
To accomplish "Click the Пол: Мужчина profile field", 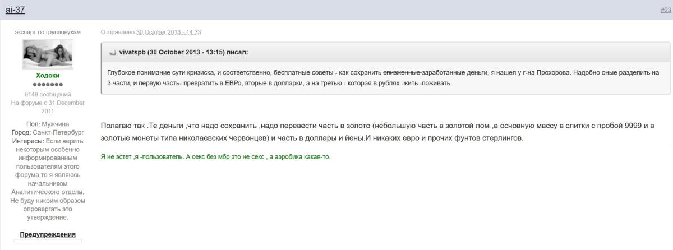I will point(48,124).
